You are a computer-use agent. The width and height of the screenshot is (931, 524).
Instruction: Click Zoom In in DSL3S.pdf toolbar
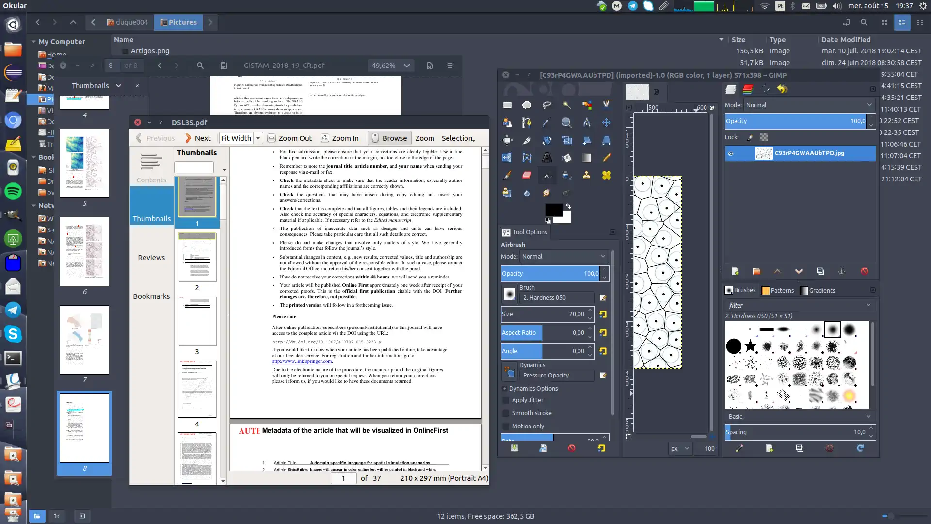340,138
